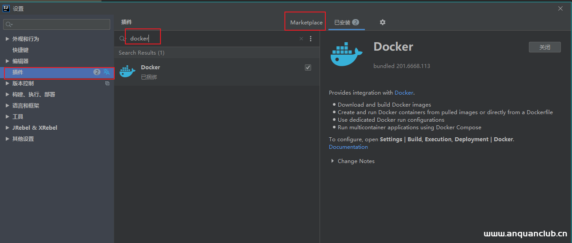Viewport: 572px width, 243px height.
Task: Switch to the Marketplace tab
Action: click(x=306, y=22)
